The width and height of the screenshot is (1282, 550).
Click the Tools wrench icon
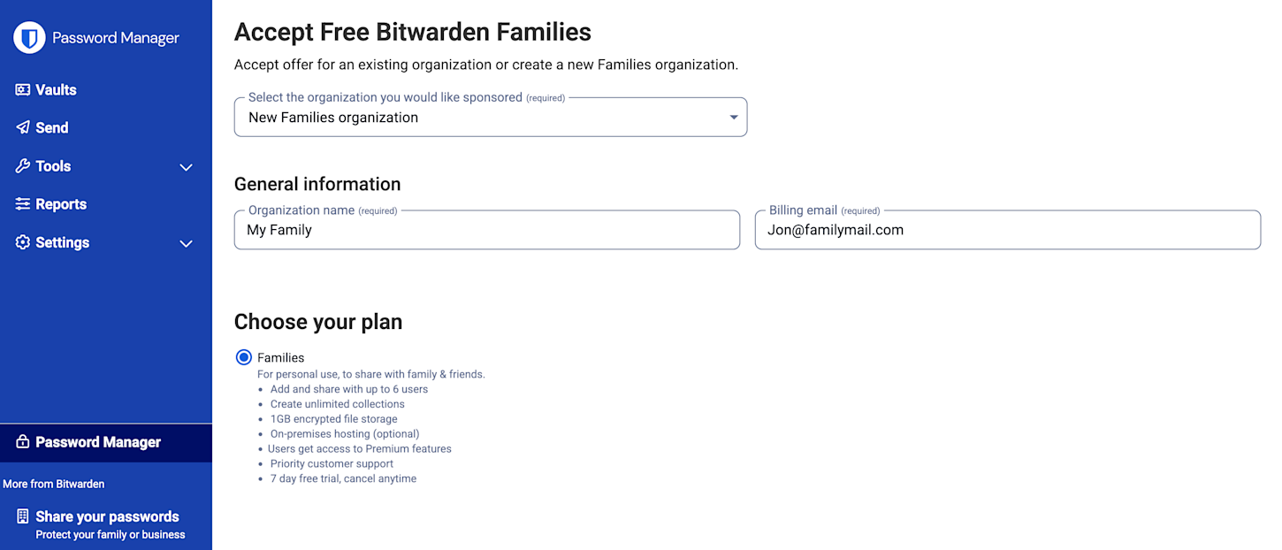[x=23, y=165]
